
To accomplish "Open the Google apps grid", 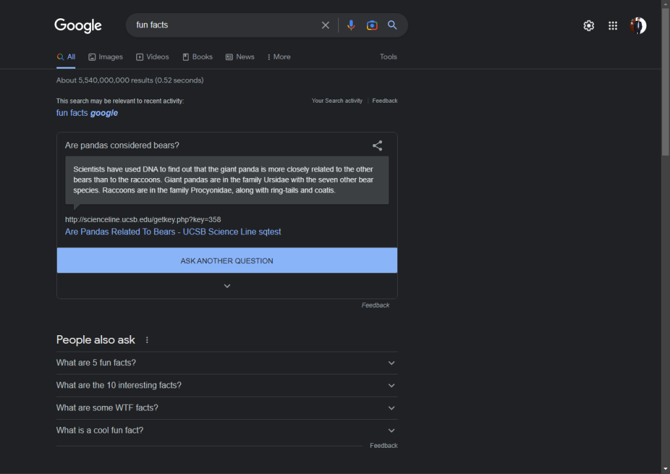I will [x=612, y=26].
